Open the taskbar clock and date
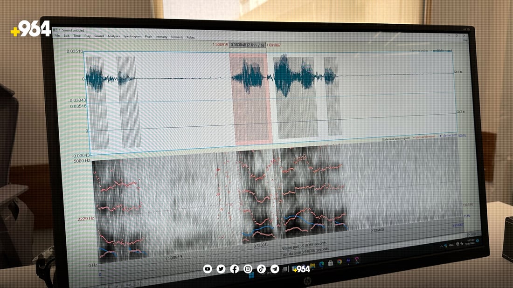This screenshot has width=513, height=288. pos(471,242)
